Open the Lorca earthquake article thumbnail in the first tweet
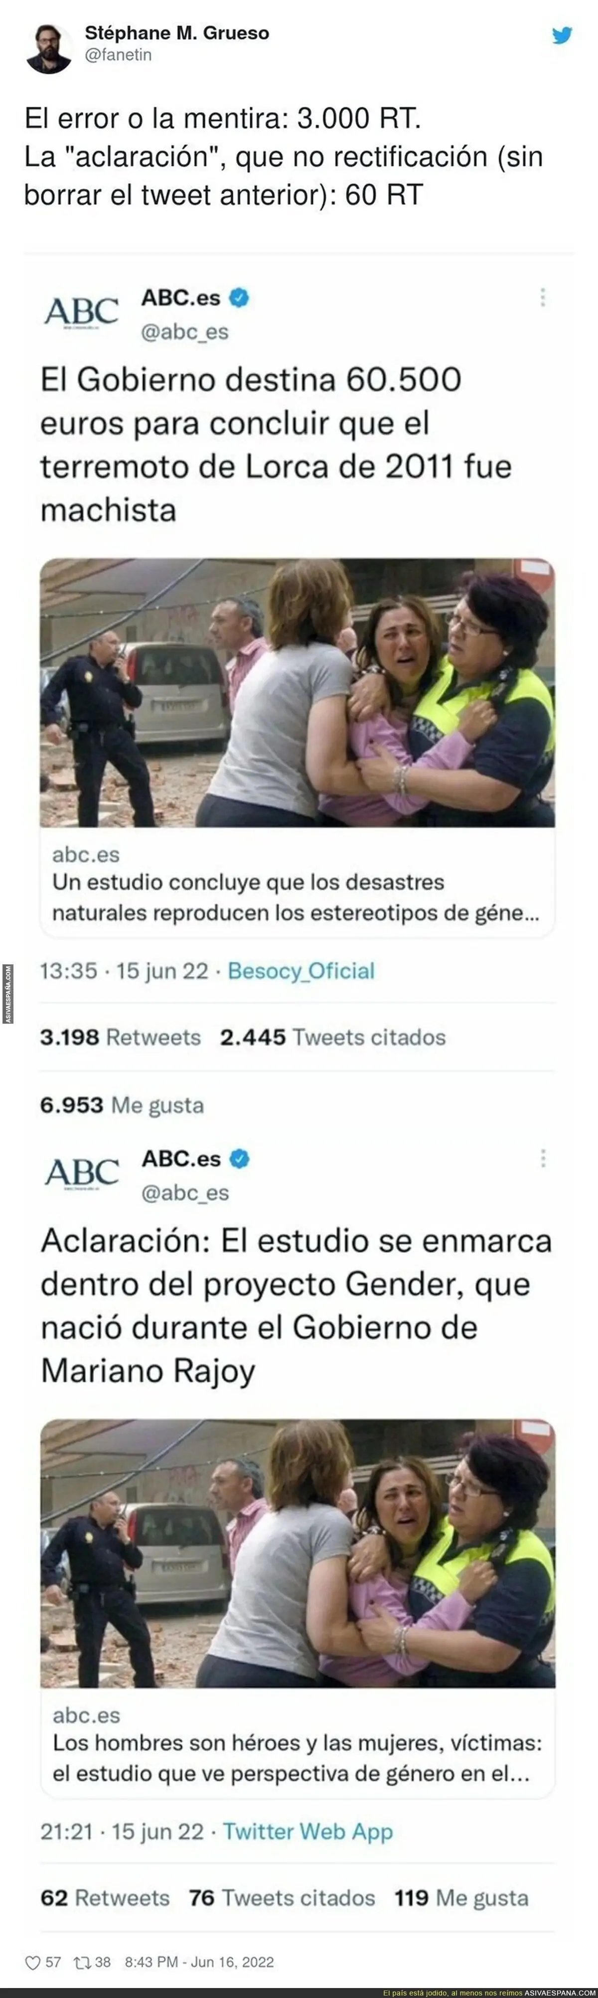 pyautogui.click(x=297, y=693)
